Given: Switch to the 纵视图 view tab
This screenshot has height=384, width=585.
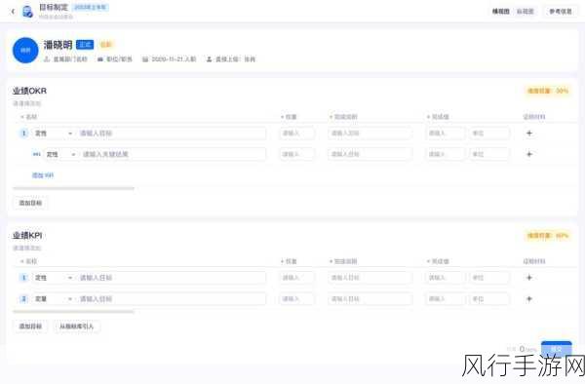Looking at the screenshot, I should click(525, 12).
